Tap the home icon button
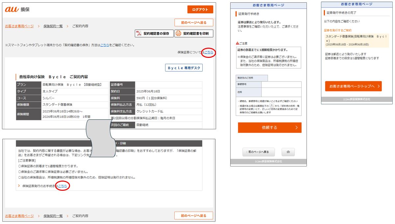395x224 pixels. coord(288,152)
